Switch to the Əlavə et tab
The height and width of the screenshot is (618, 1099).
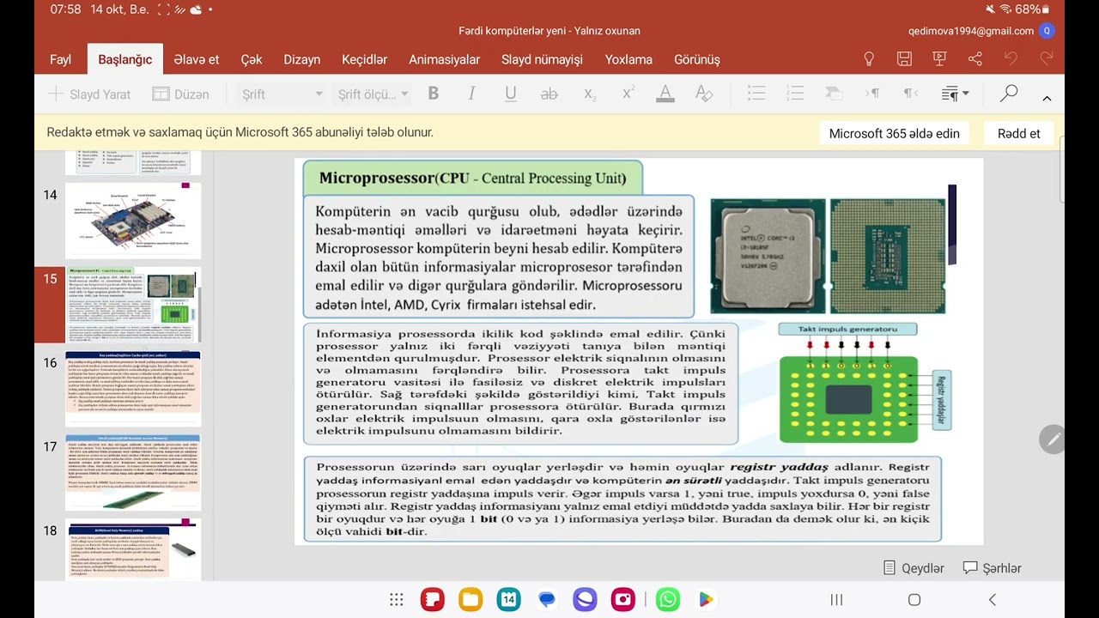tap(196, 59)
